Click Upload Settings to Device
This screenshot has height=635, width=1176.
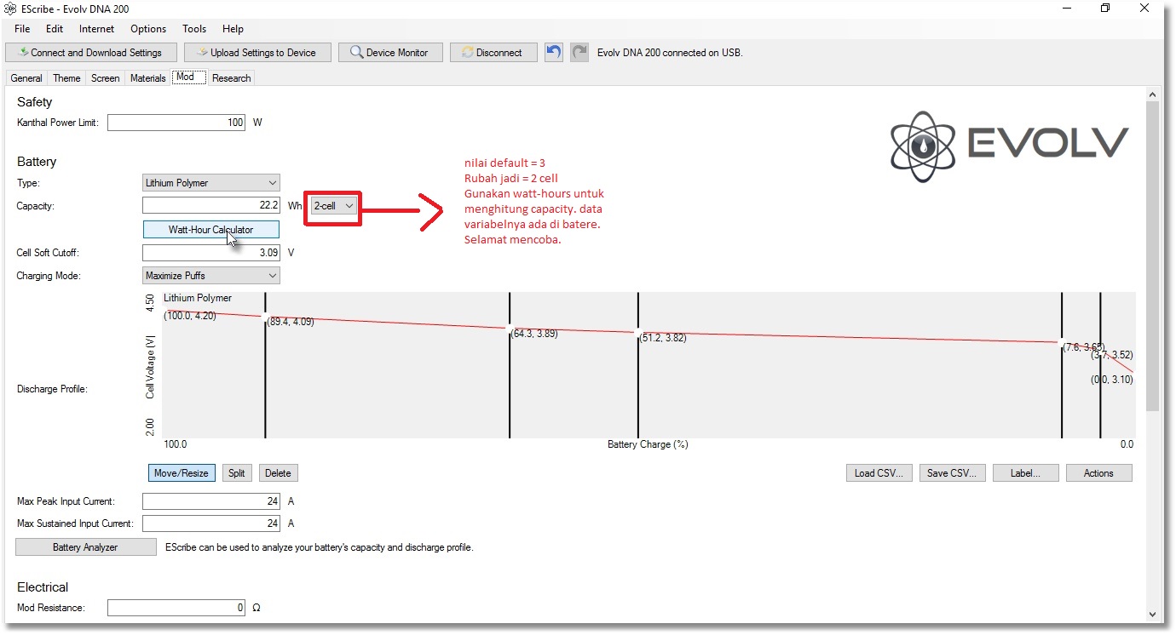pos(256,53)
